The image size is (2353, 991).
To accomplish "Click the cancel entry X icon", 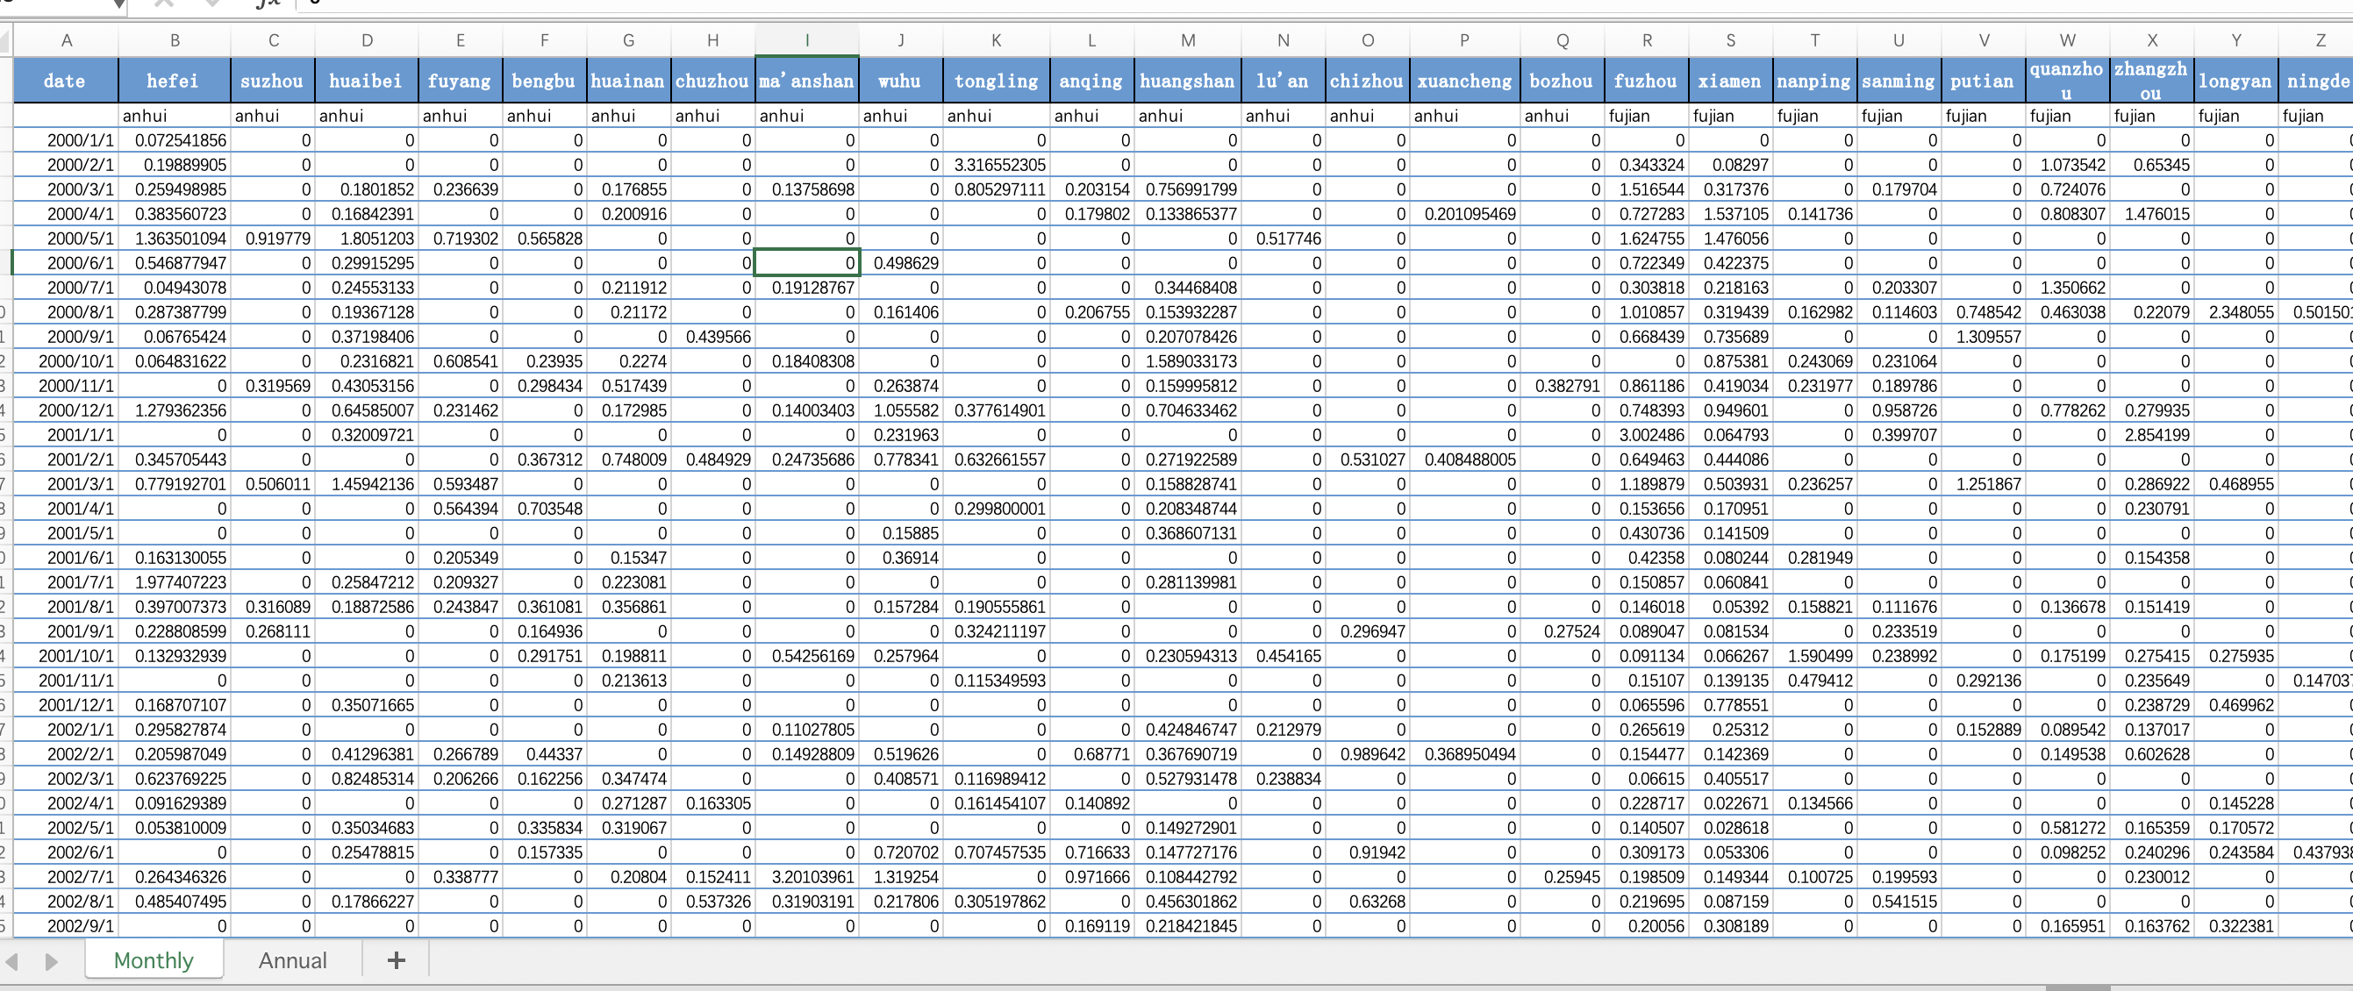I will [164, 4].
